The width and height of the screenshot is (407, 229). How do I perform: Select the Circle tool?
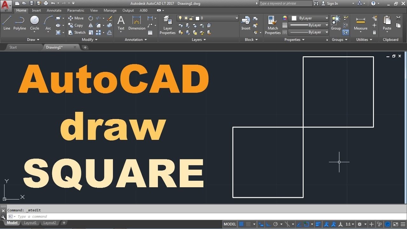coord(35,23)
